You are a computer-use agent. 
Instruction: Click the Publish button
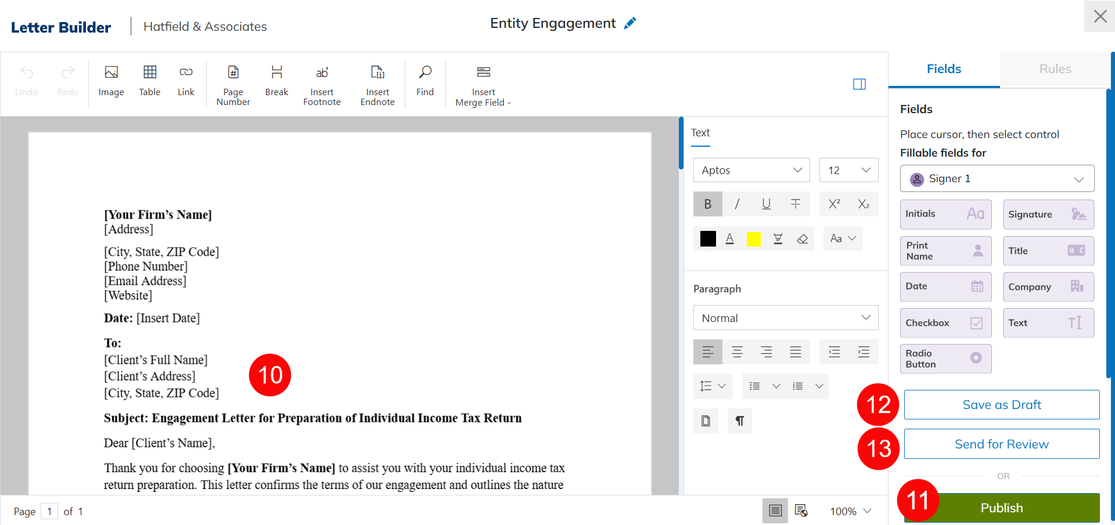[x=1001, y=508]
